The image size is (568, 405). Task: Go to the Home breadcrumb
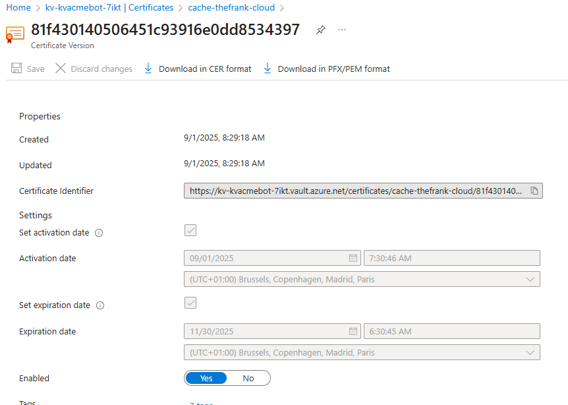[x=18, y=8]
